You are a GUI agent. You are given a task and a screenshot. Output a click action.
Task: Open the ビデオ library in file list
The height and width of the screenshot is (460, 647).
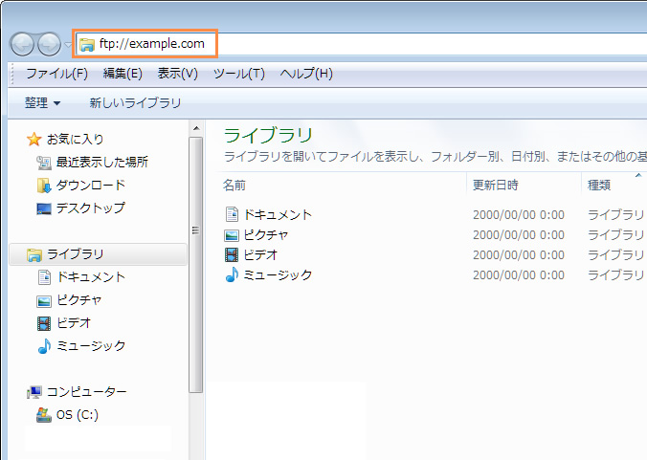260,255
